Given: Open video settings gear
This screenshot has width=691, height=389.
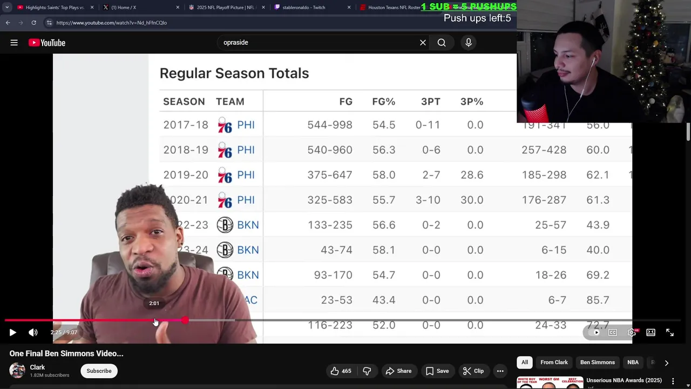Looking at the screenshot, I should 632,332.
